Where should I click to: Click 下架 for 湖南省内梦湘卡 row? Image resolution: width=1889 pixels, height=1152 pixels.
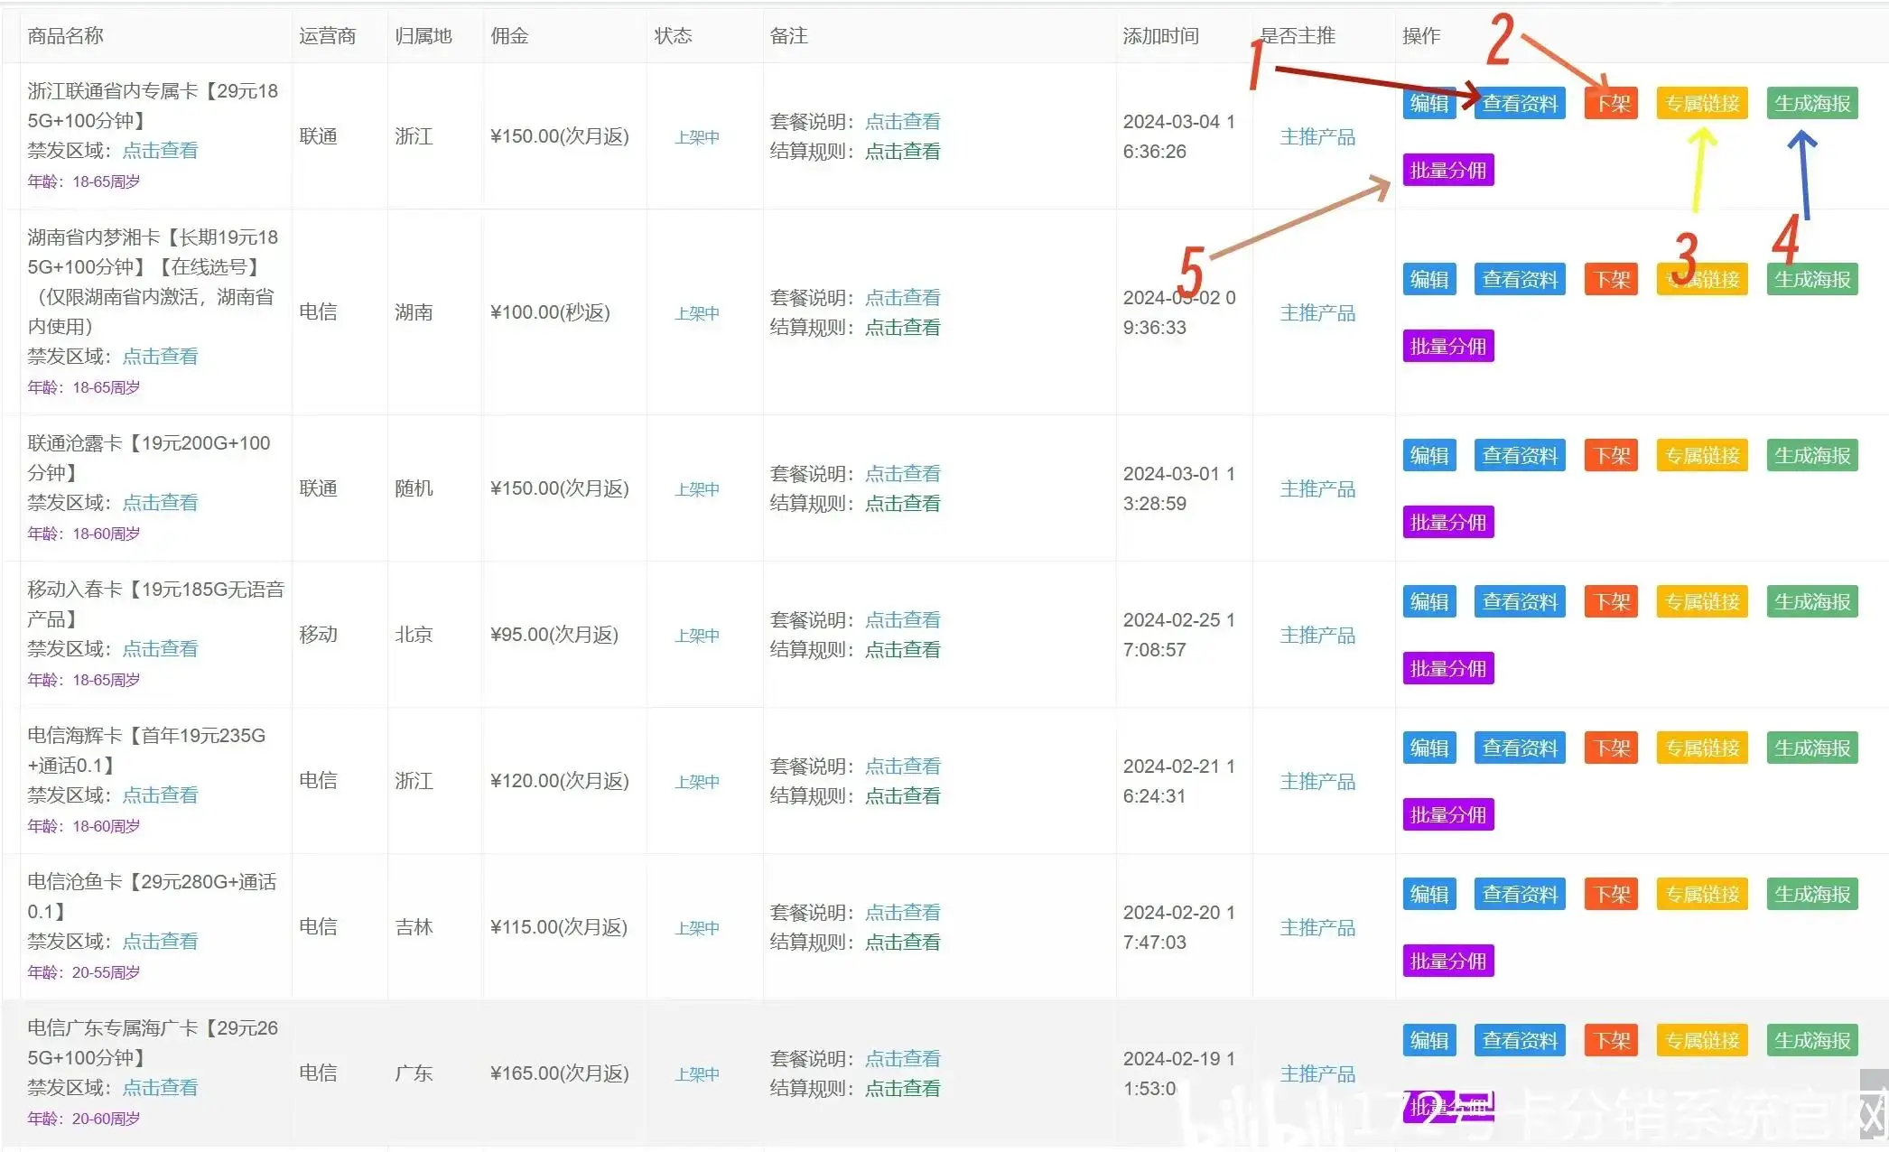tap(1612, 280)
